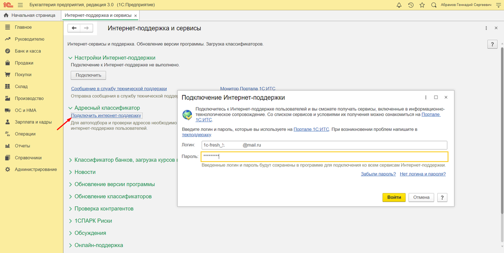
Task: Click Забыли пароль? link
Action: (x=378, y=174)
